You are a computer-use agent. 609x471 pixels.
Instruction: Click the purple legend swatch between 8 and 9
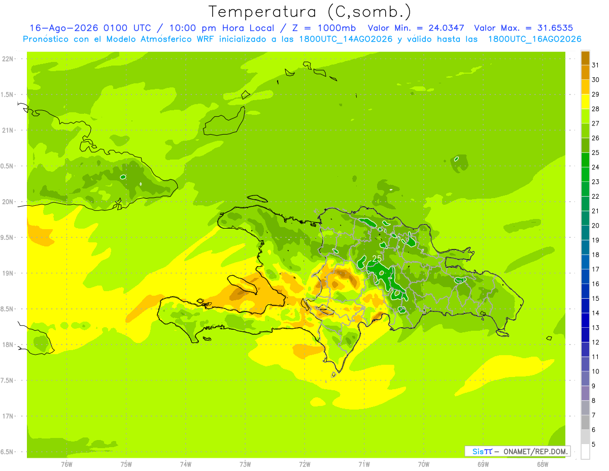point(585,393)
